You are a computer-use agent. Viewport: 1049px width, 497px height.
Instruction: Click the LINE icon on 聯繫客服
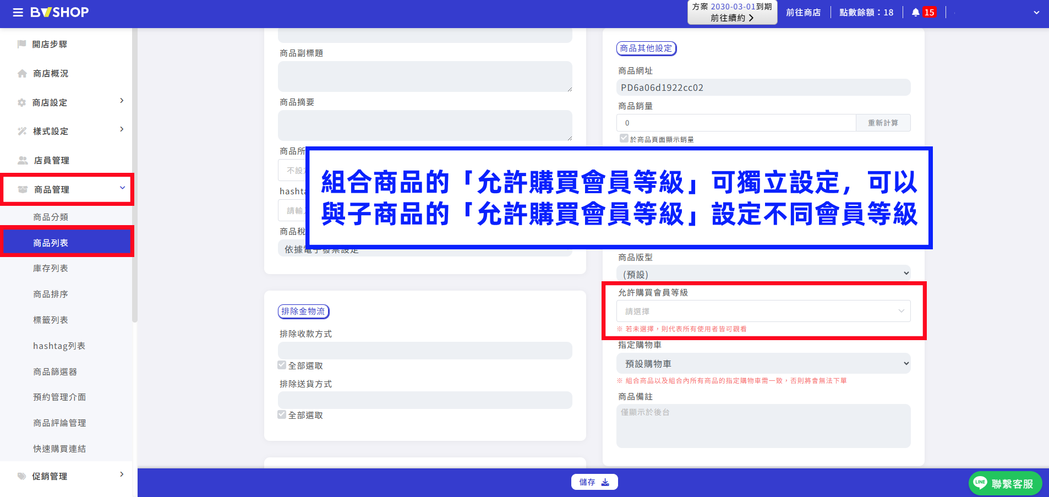coord(980,483)
